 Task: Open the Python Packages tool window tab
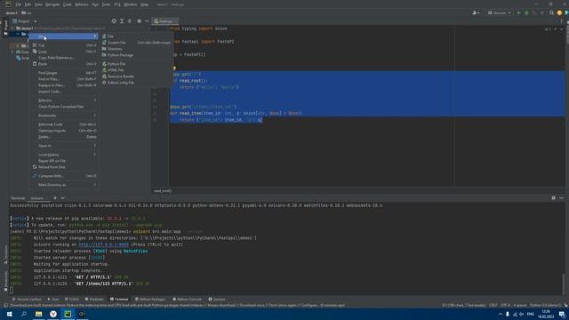point(150,300)
